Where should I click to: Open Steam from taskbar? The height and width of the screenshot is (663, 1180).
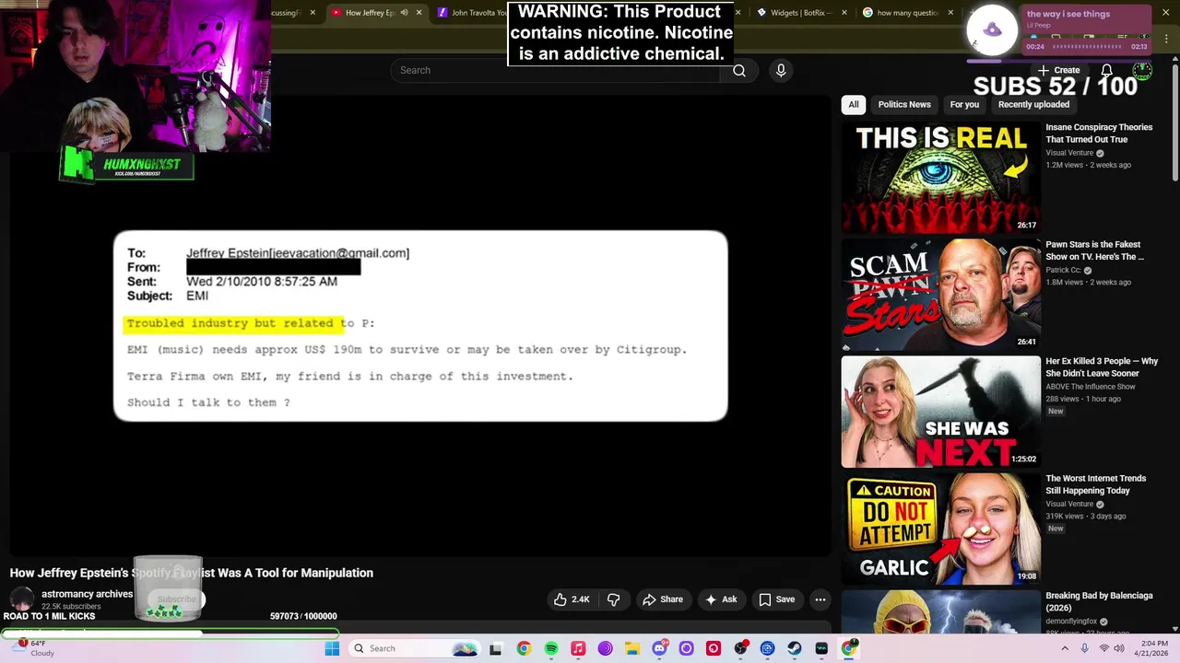pyautogui.click(x=794, y=648)
